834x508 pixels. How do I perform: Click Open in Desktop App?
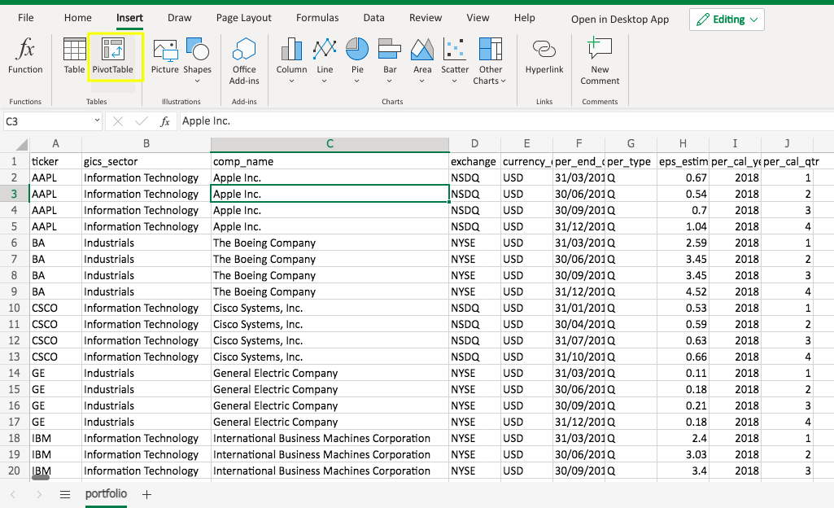click(x=619, y=20)
